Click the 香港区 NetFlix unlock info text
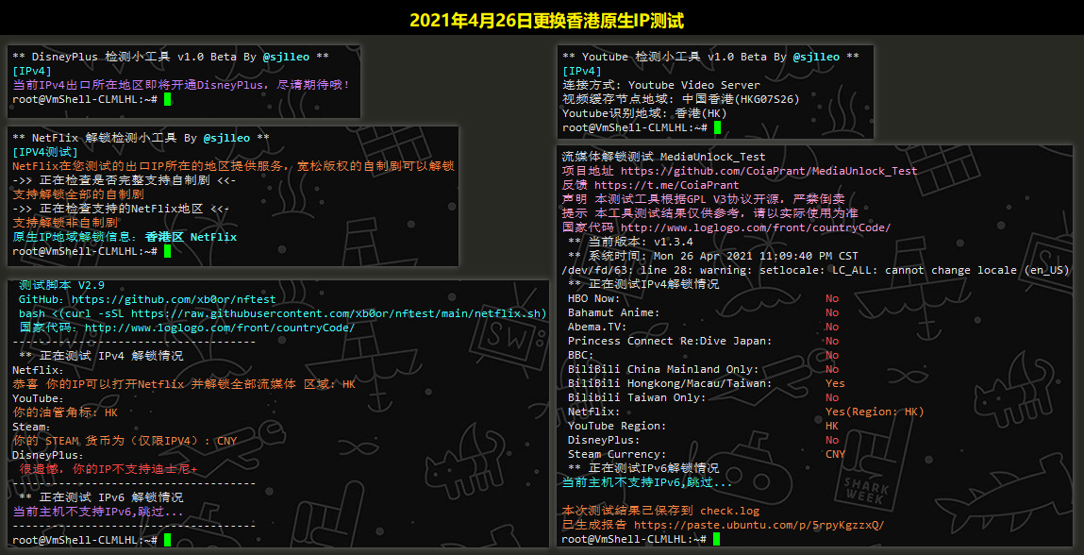Viewport: 1084px width, 555px height. (x=191, y=237)
